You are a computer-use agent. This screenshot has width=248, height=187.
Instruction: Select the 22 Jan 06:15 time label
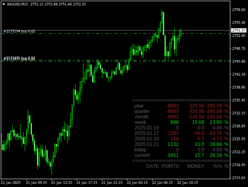coord(162,183)
